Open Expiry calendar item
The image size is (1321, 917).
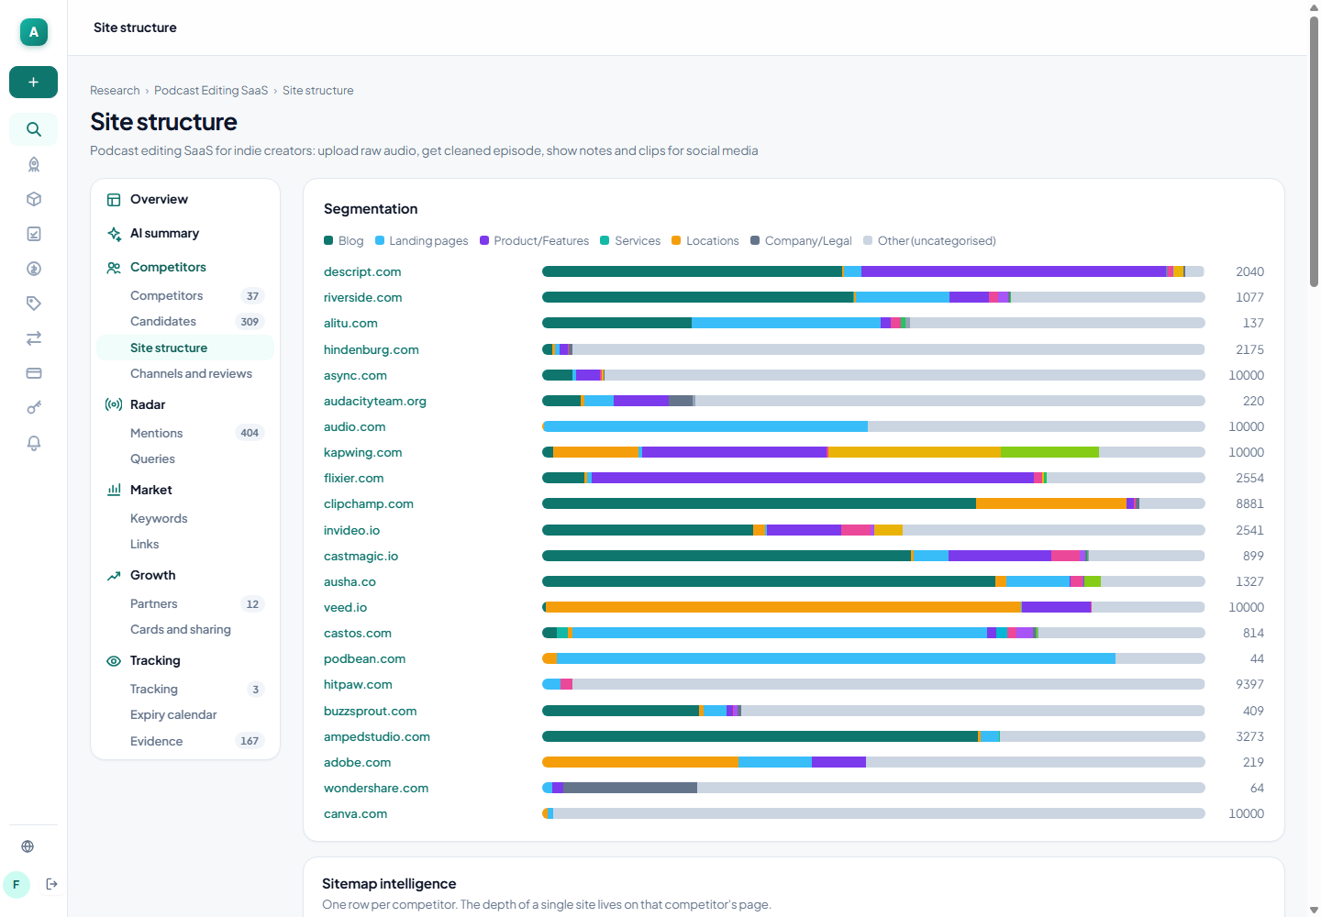(185, 714)
